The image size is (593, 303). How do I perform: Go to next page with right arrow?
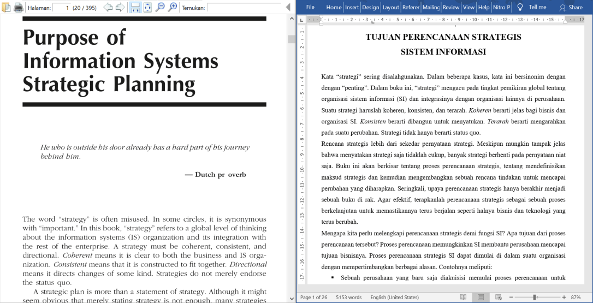pyautogui.click(x=120, y=8)
